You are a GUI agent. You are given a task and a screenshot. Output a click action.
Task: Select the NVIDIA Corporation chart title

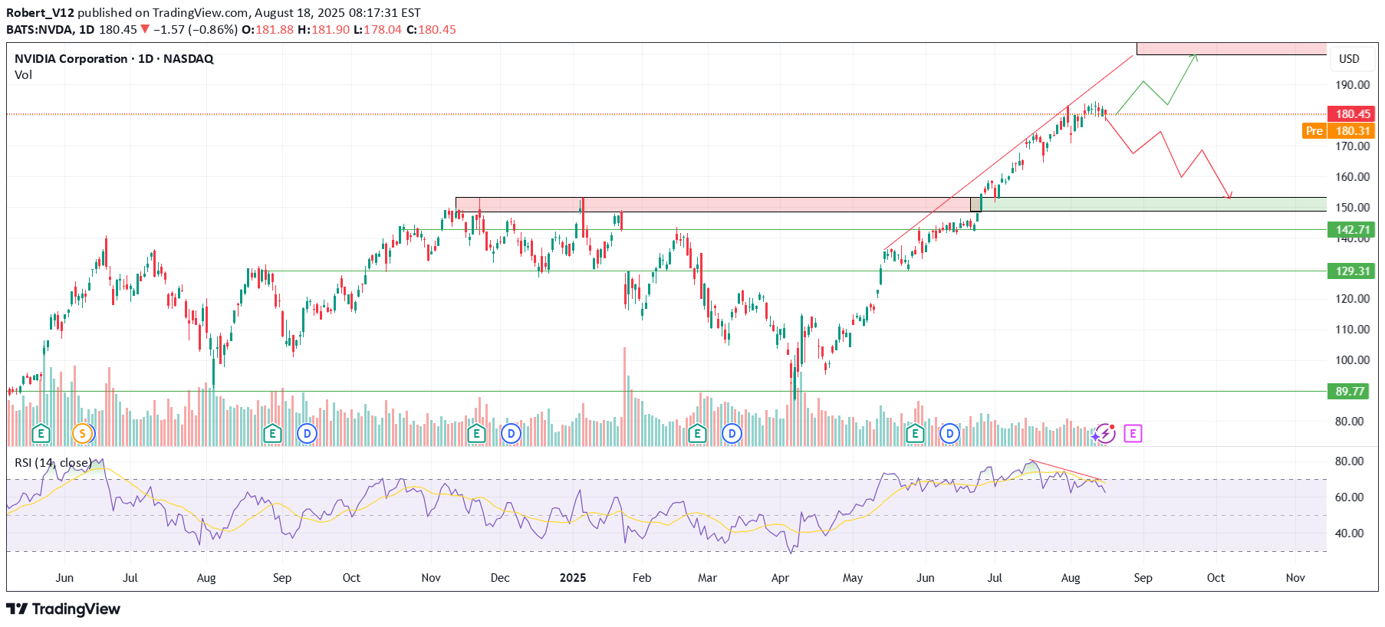pos(114,58)
